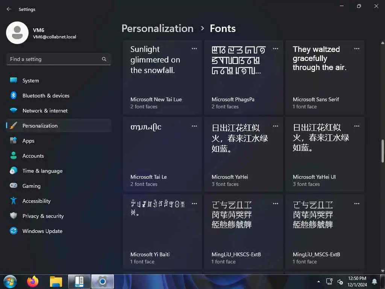385x289 pixels.
Task: Click the VM6 account name
Action: [x=39, y=30]
